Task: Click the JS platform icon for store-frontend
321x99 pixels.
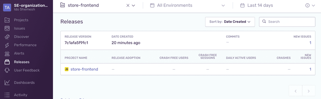Action: (67, 69)
